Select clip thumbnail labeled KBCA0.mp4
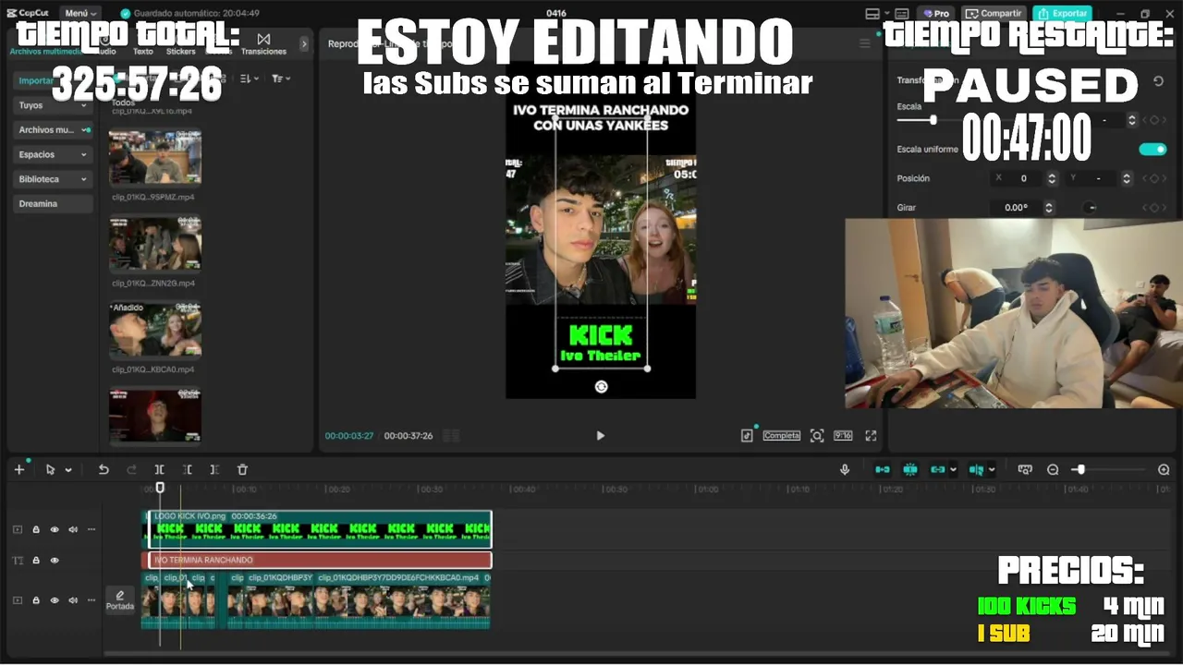The height and width of the screenshot is (665, 1183). (155, 330)
